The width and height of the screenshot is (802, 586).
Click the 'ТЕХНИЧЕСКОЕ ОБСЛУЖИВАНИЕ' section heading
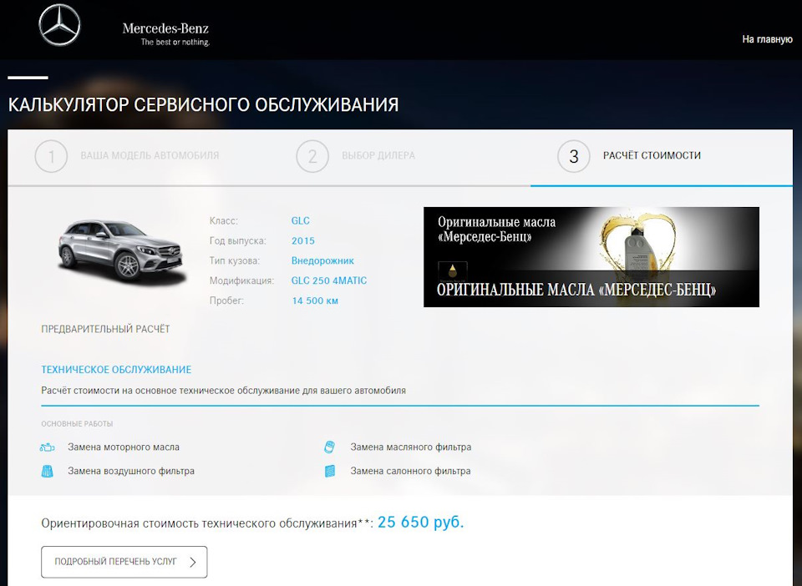pos(116,369)
